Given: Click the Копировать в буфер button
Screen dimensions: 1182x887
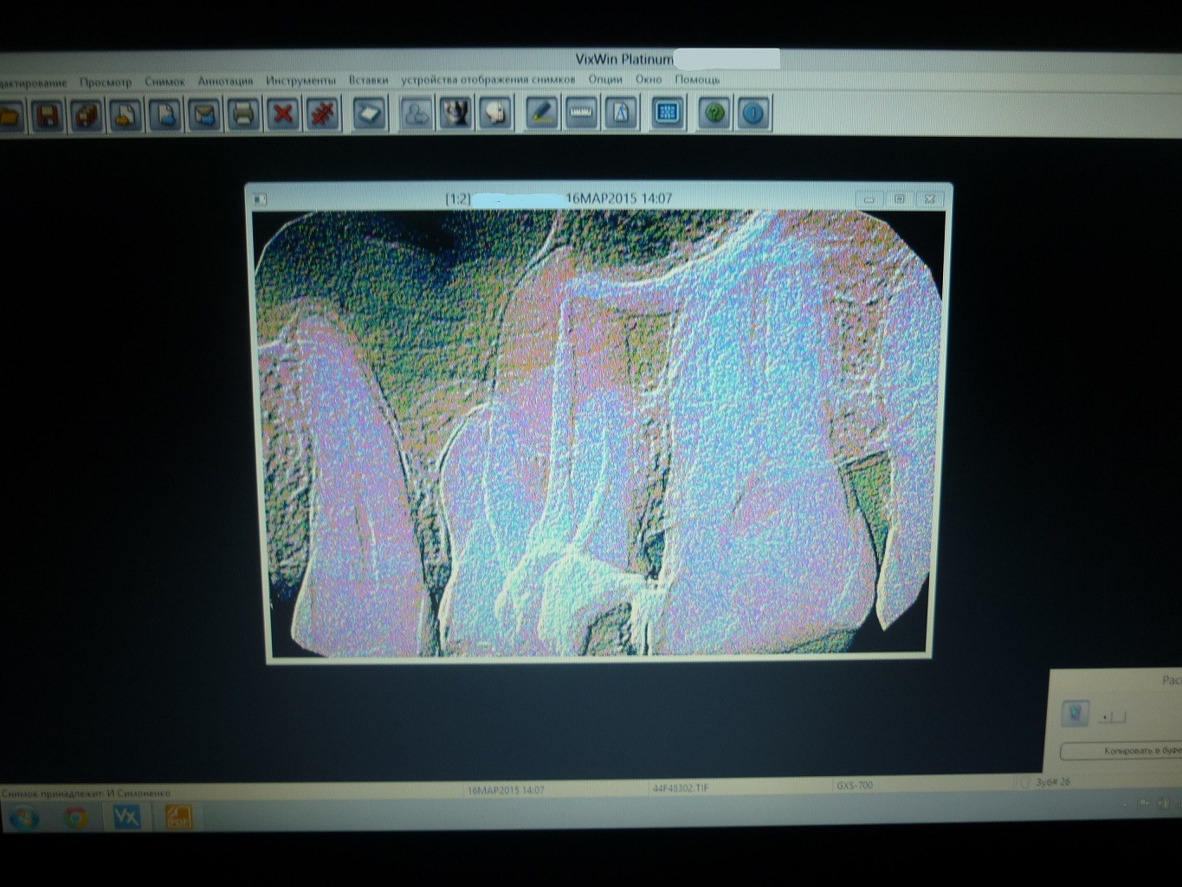Looking at the screenshot, I should pos(1122,751).
